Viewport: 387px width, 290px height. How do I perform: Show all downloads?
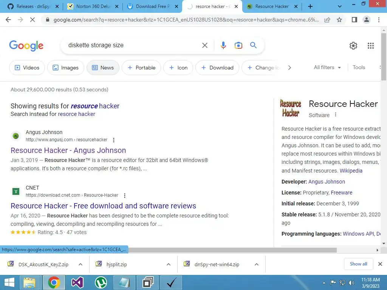[358, 264]
